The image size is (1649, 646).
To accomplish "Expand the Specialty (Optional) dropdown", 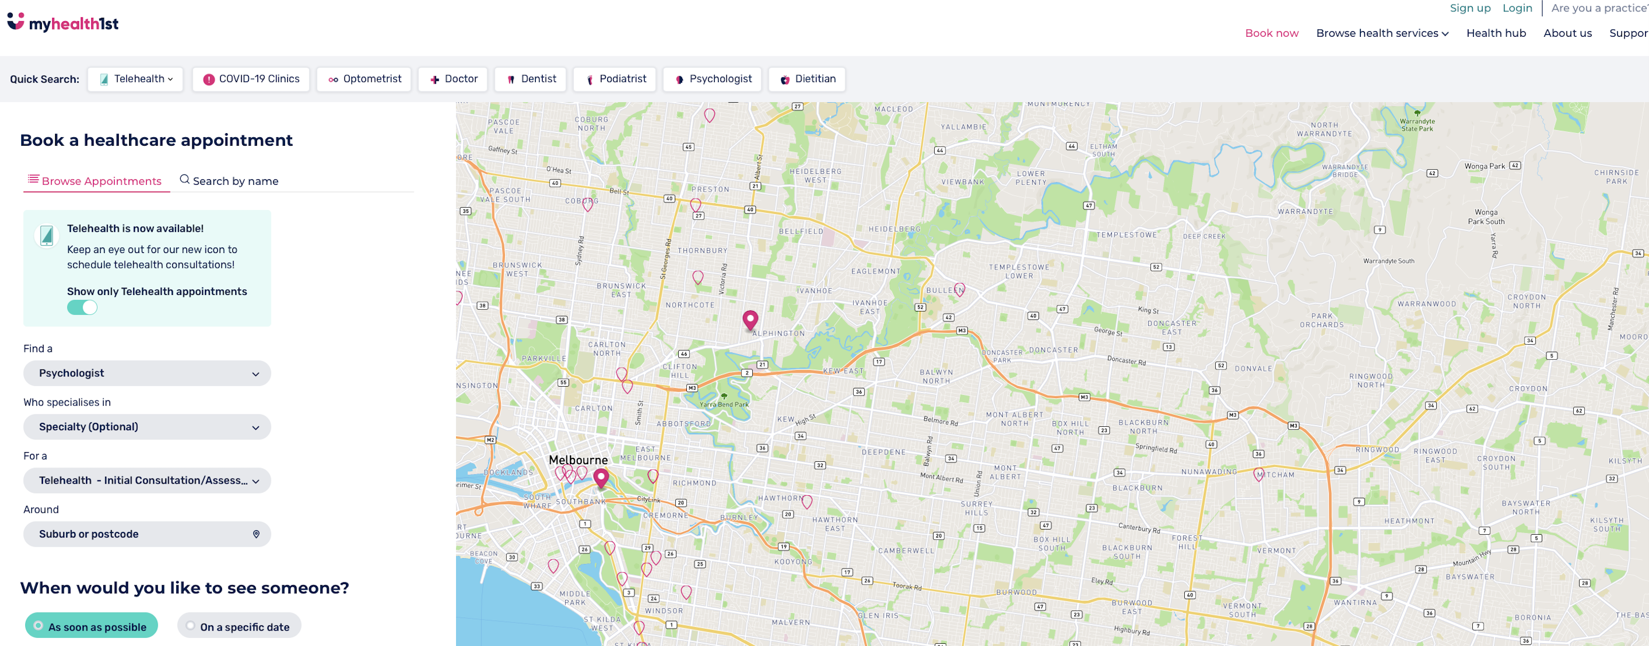I will pyautogui.click(x=147, y=427).
